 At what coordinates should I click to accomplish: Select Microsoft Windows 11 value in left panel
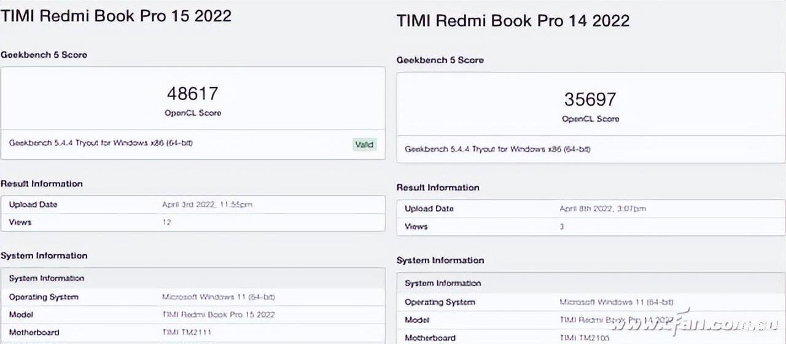click(x=219, y=297)
